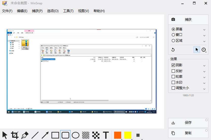Select the sharp-corner Rectangle tool

55,135
